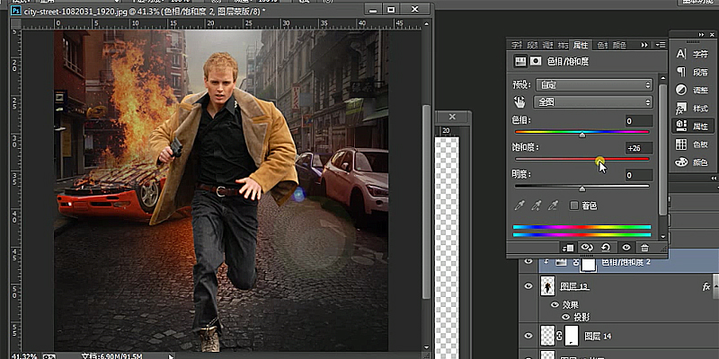Click the 饱和度 +26 value field
Screen dimensions: 719x359
coord(639,148)
